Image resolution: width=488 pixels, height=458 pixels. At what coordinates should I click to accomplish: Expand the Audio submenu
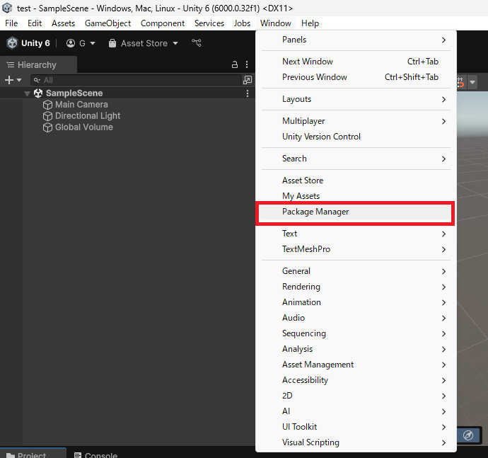click(x=356, y=318)
